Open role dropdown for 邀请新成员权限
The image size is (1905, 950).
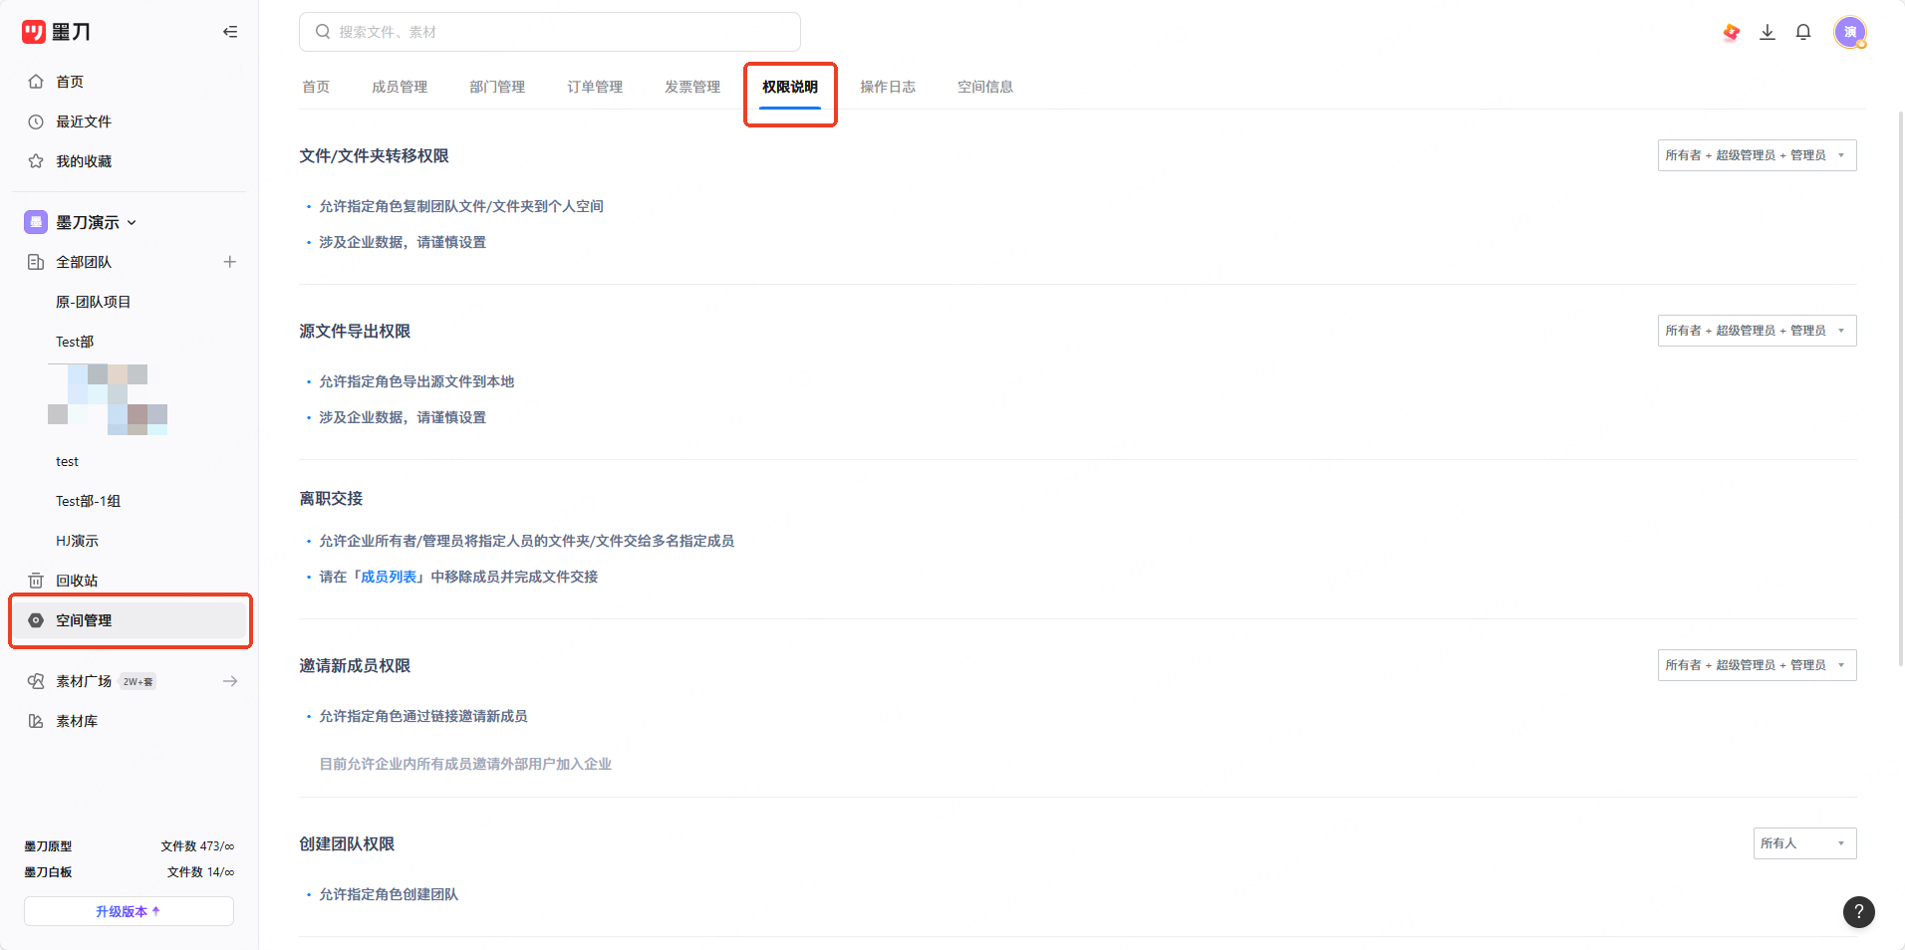pos(1758,665)
